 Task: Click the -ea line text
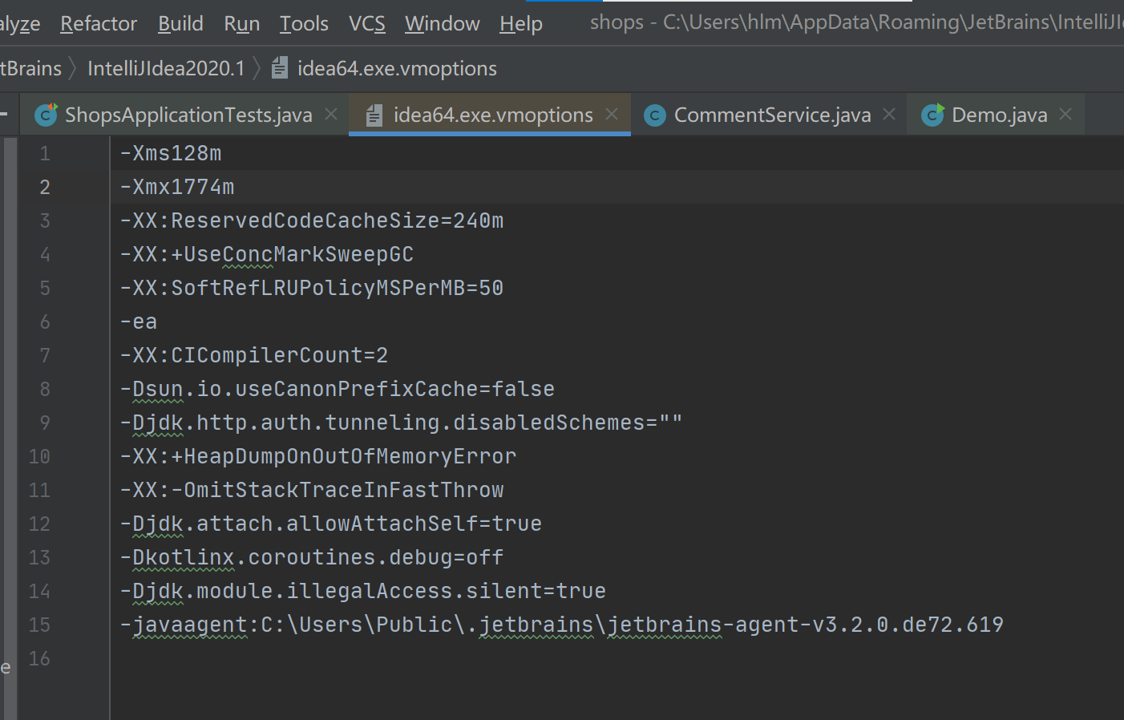[x=139, y=322]
